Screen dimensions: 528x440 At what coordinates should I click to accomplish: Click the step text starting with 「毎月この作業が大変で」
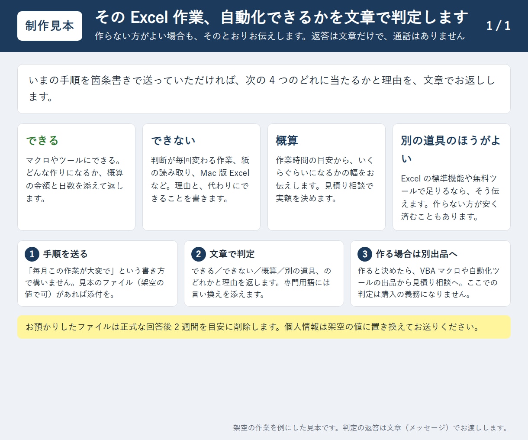(x=95, y=282)
